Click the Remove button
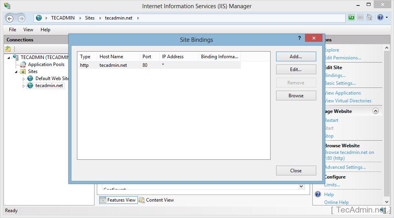 click(296, 82)
